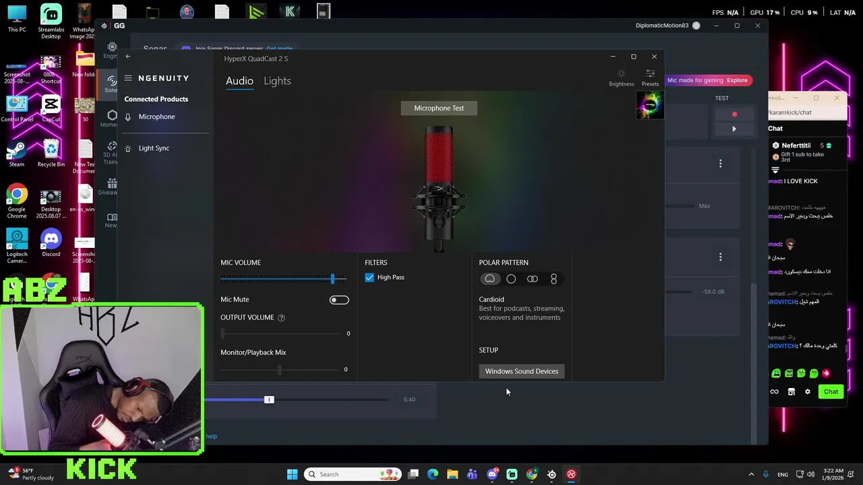Viewport: 863px width, 485px height.
Task: Click the SteelSeries GG account avatar icon
Action: [696, 26]
